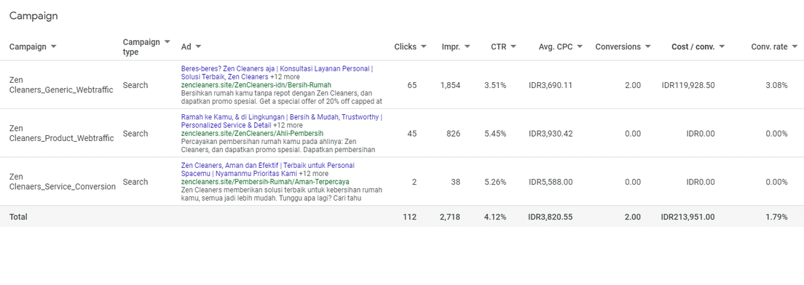The width and height of the screenshot is (804, 285).
Task: Click the 65 clicks value
Action: click(412, 85)
